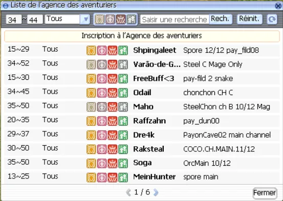Click the tank icon in Soga row

[91, 163]
